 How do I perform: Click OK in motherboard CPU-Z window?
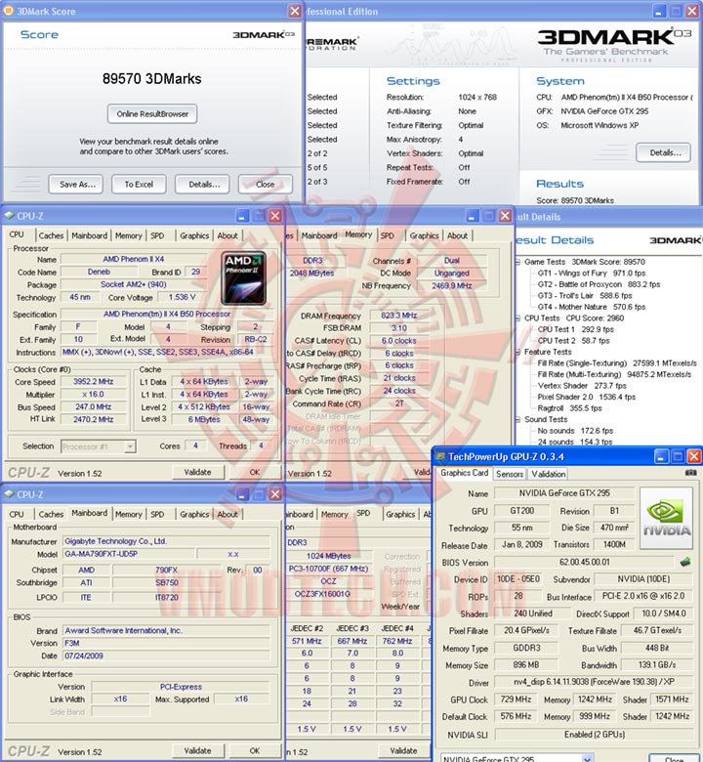(255, 751)
